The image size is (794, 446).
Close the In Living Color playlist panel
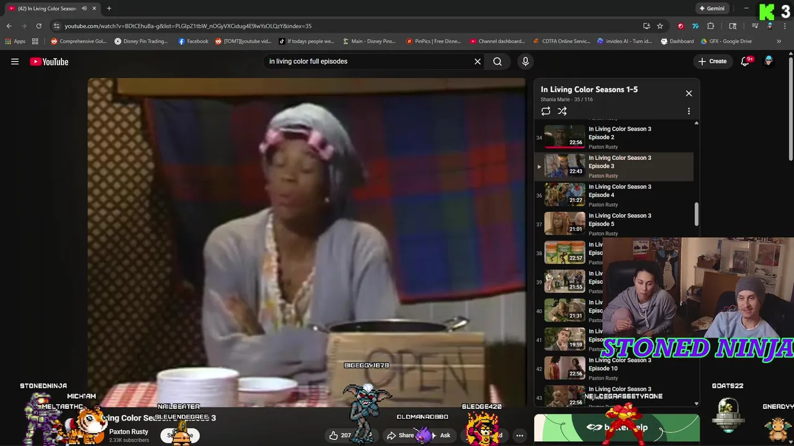[x=689, y=93]
